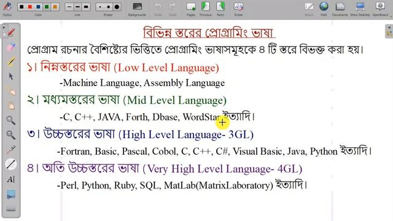Click the 'Low Level Language' heading
The height and width of the screenshot is (221, 393).
[x=123, y=68]
